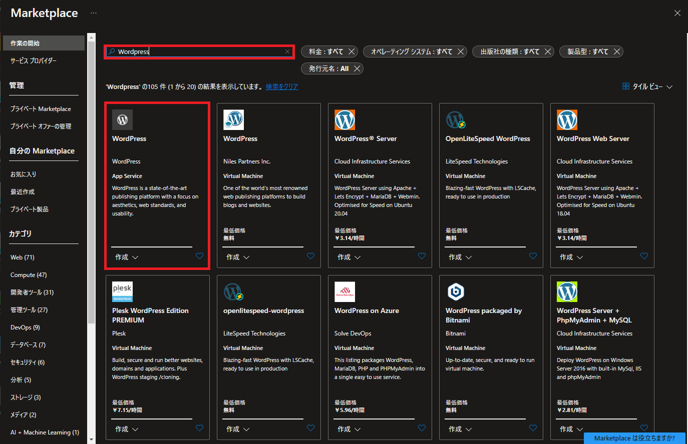Viewport: 688px width, 444px height.
Task: Favorite the WordPress Web Server card
Action: coord(644,256)
